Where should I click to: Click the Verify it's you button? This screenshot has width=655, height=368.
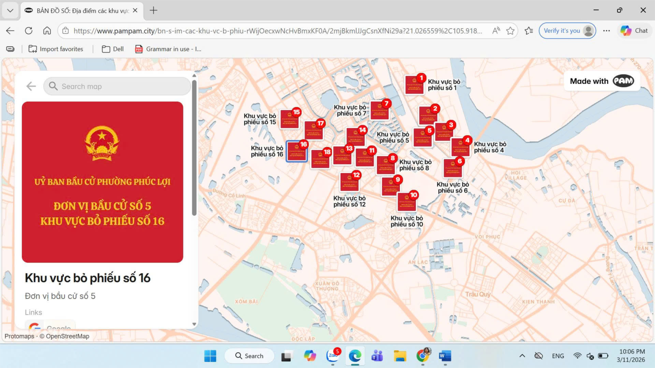[x=567, y=31]
